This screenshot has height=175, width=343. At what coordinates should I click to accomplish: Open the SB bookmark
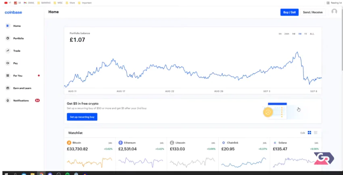click(17, 3)
